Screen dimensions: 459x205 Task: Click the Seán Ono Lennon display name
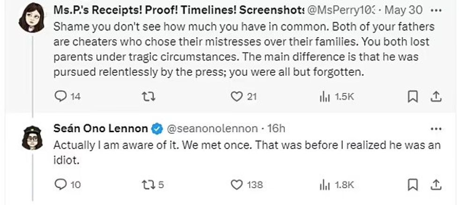coord(101,129)
